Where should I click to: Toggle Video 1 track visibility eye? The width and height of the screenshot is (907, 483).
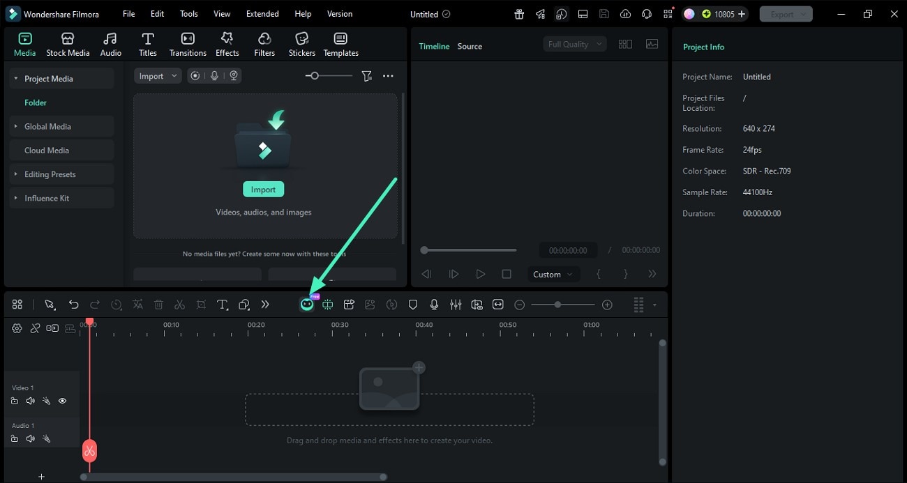pos(62,401)
